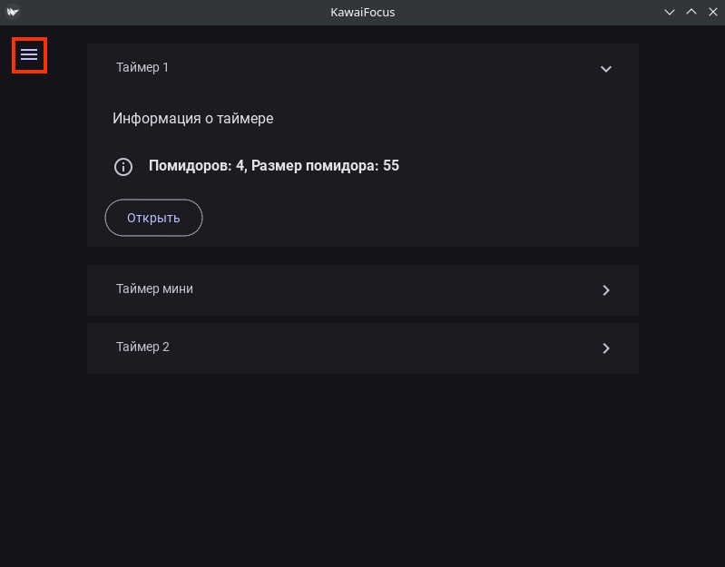
Task: Collapse Таймер 1 using its down chevron
Action: point(606,69)
